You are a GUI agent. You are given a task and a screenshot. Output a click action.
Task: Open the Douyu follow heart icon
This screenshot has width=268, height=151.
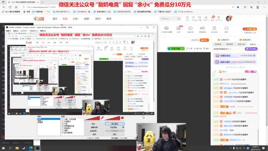pos(193,18)
